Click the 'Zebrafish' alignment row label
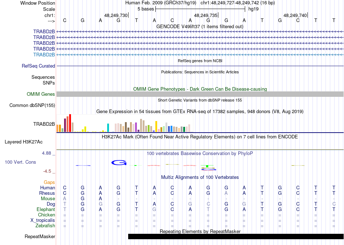Image resolution: width=344 pixels, height=245 pixels. [x=45, y=226]
